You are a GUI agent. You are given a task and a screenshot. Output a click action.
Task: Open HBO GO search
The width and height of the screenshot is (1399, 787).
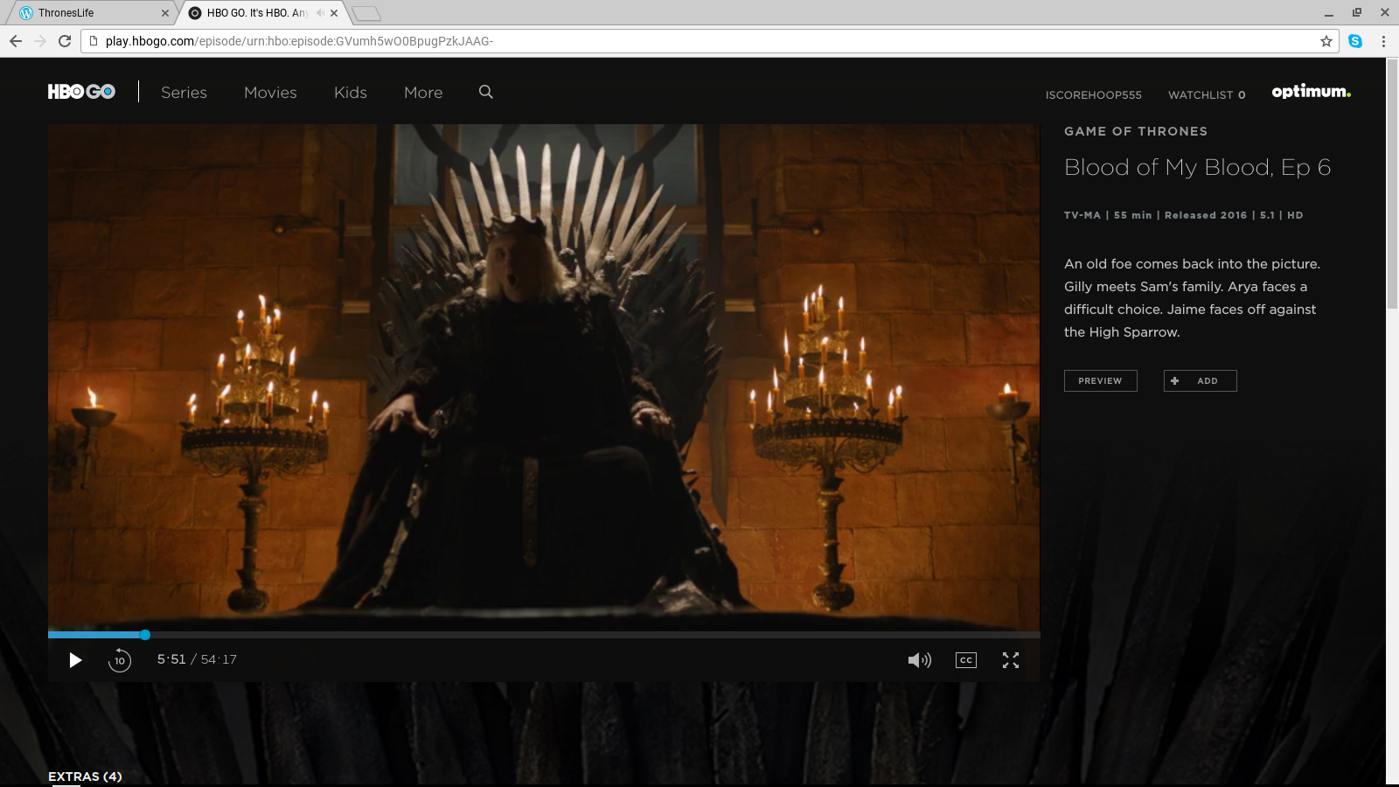point(486,92)
